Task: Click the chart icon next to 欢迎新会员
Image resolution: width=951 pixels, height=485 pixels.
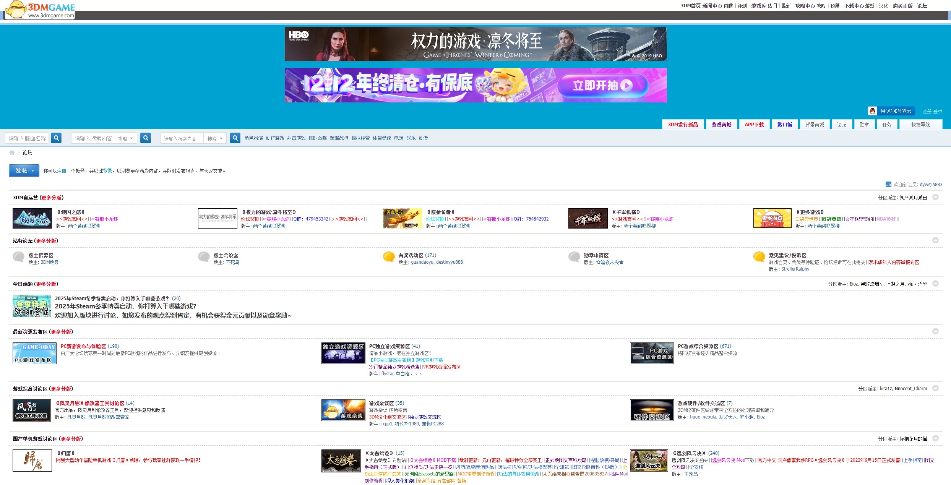Action: (x=888, y=184)
